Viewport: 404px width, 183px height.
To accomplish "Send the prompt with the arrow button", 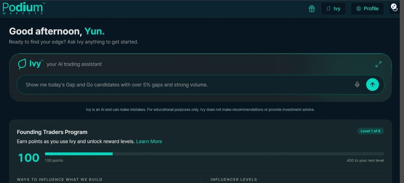I will pos(372,84).
